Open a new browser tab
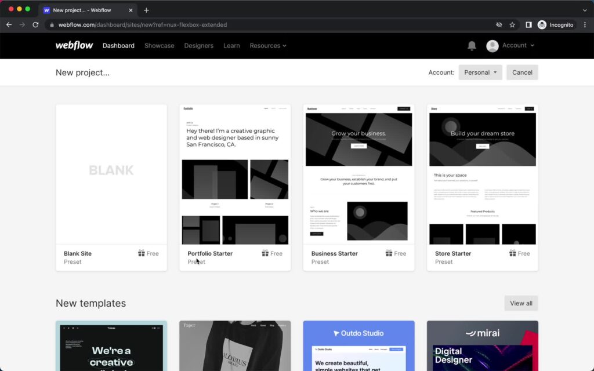Screen dimensions: 594x371 [x=146, y=10]
